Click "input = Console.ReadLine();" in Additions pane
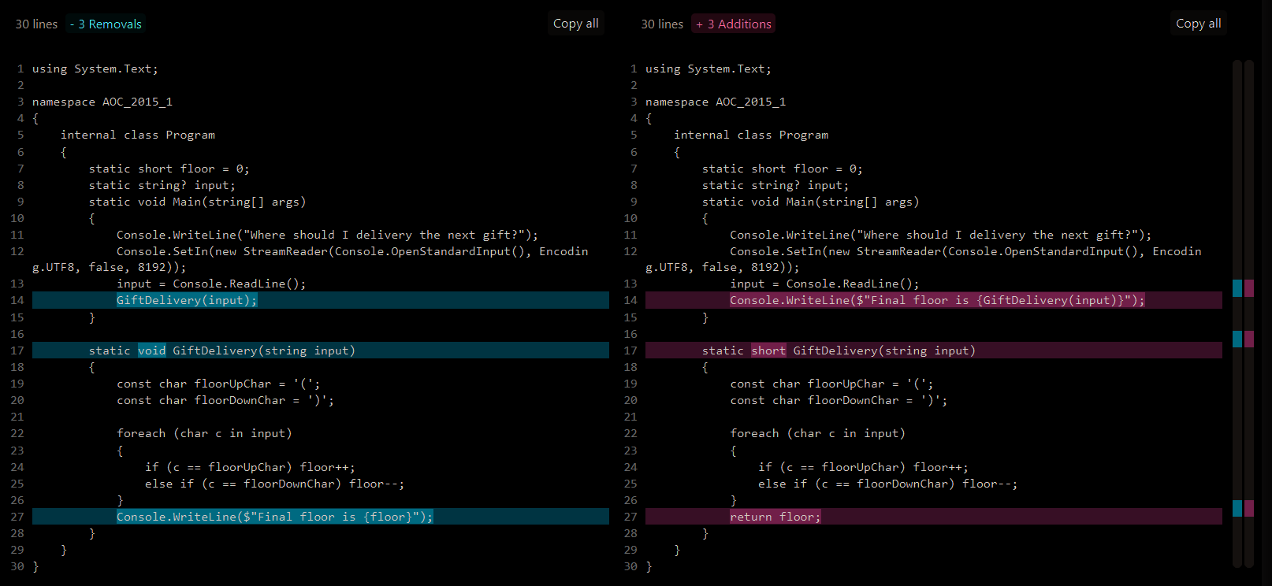Viewport: 1272px width, 586px height. point(824,284)
